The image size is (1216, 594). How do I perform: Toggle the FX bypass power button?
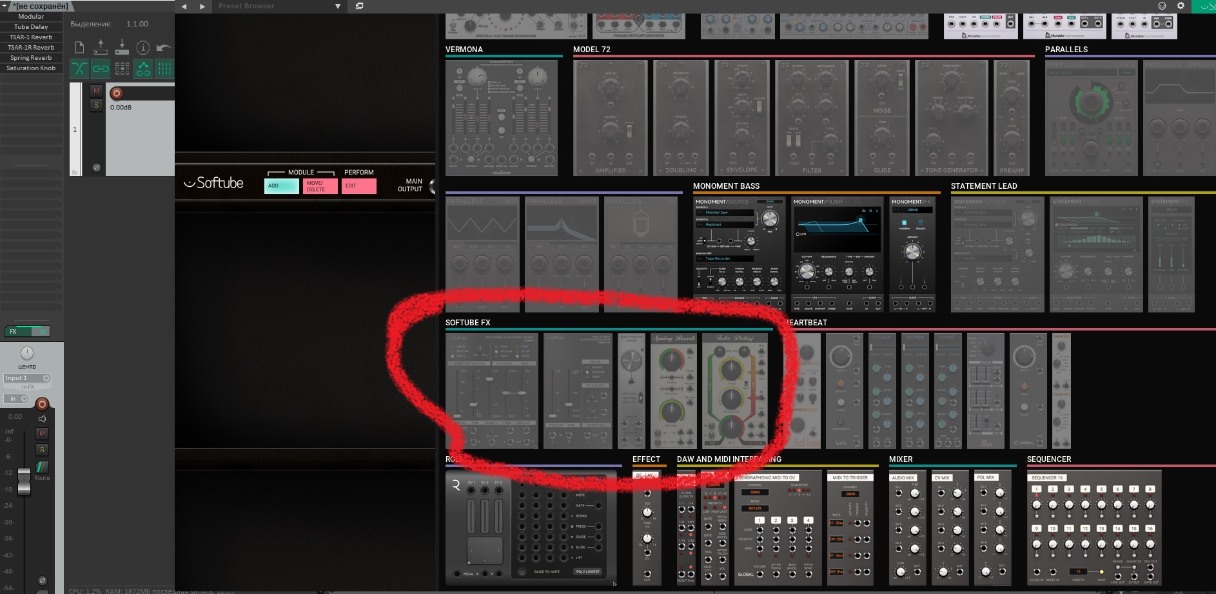43,331
